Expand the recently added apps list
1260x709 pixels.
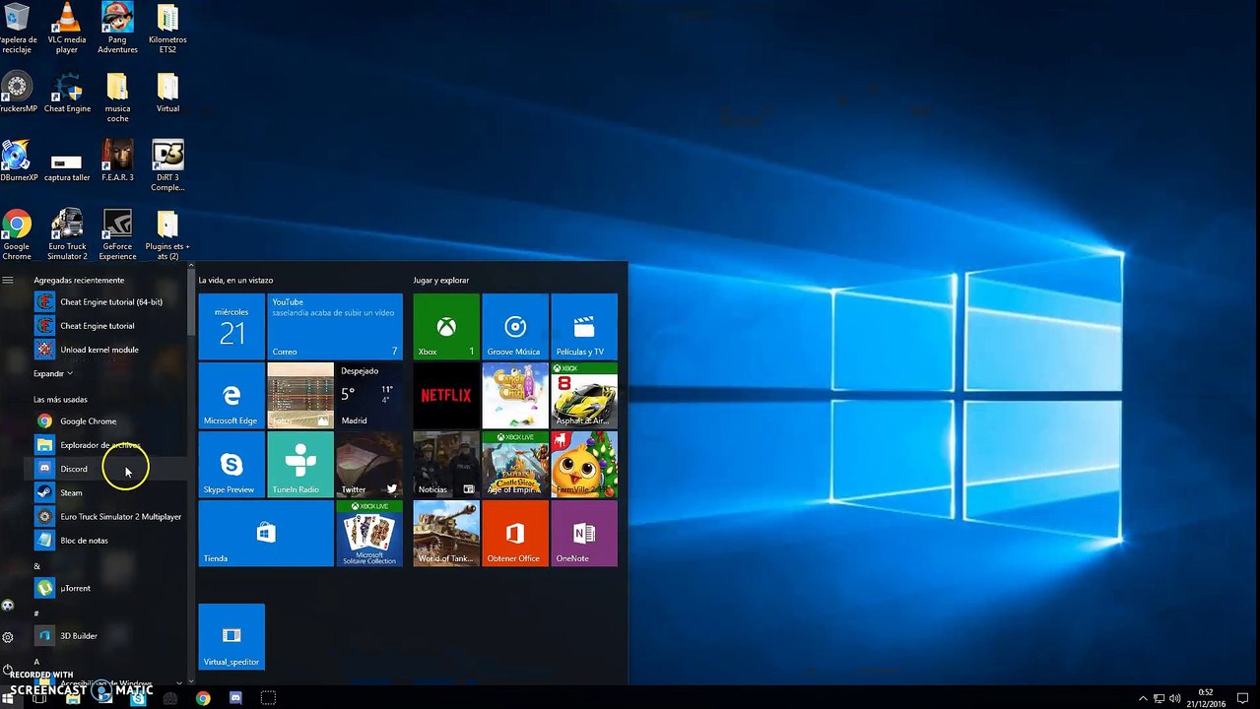click(53, 374)
